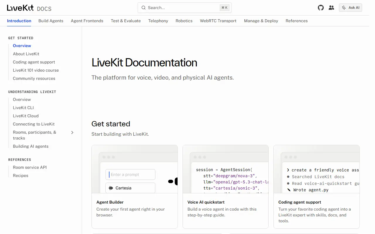
Task: Open Rooms, participants, & tracks page
Action: [x=35, y=135]
